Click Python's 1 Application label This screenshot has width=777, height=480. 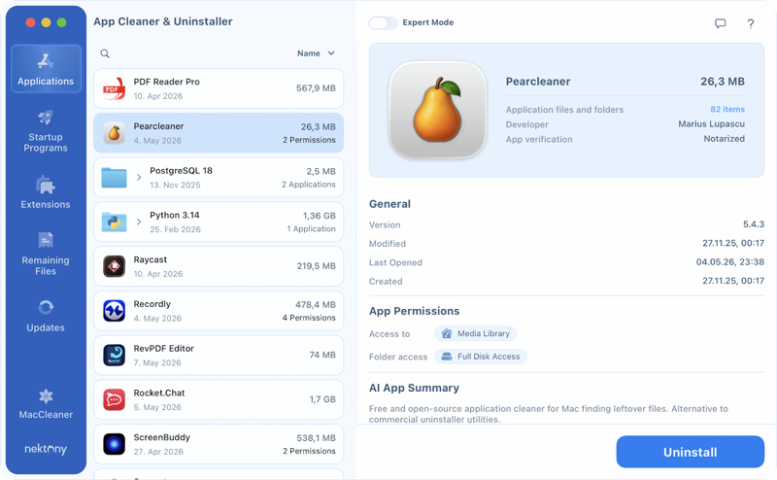tap(311, 229)
